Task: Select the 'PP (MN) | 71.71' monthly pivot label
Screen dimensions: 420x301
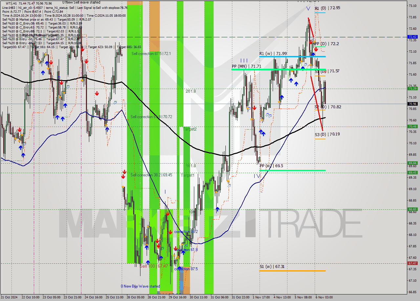Action: [246, 66]
